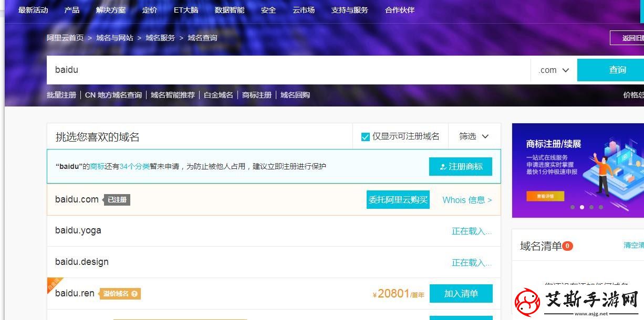This screenshot has width=644, height=320.
Task: Open the 云市场 menu item
Action: coord(304,10)
